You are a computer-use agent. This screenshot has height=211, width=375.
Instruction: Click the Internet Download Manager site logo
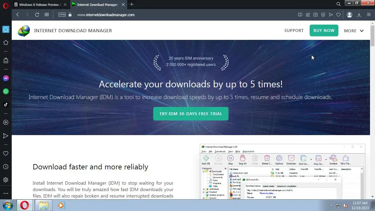pyautogui.click(x=24, y=31)
